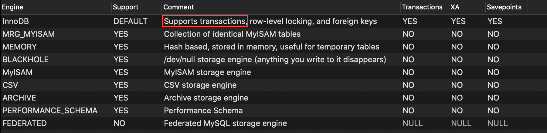Select the DEFAULT support value cell
Viewport: 547px width, 133px height.
click(x=130, y=21)
